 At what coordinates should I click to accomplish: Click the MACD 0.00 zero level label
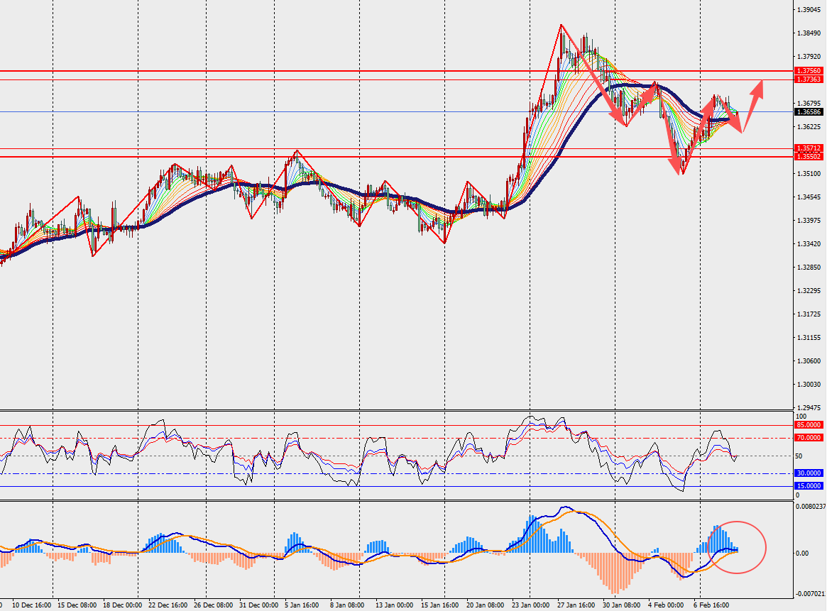[804, 553]
